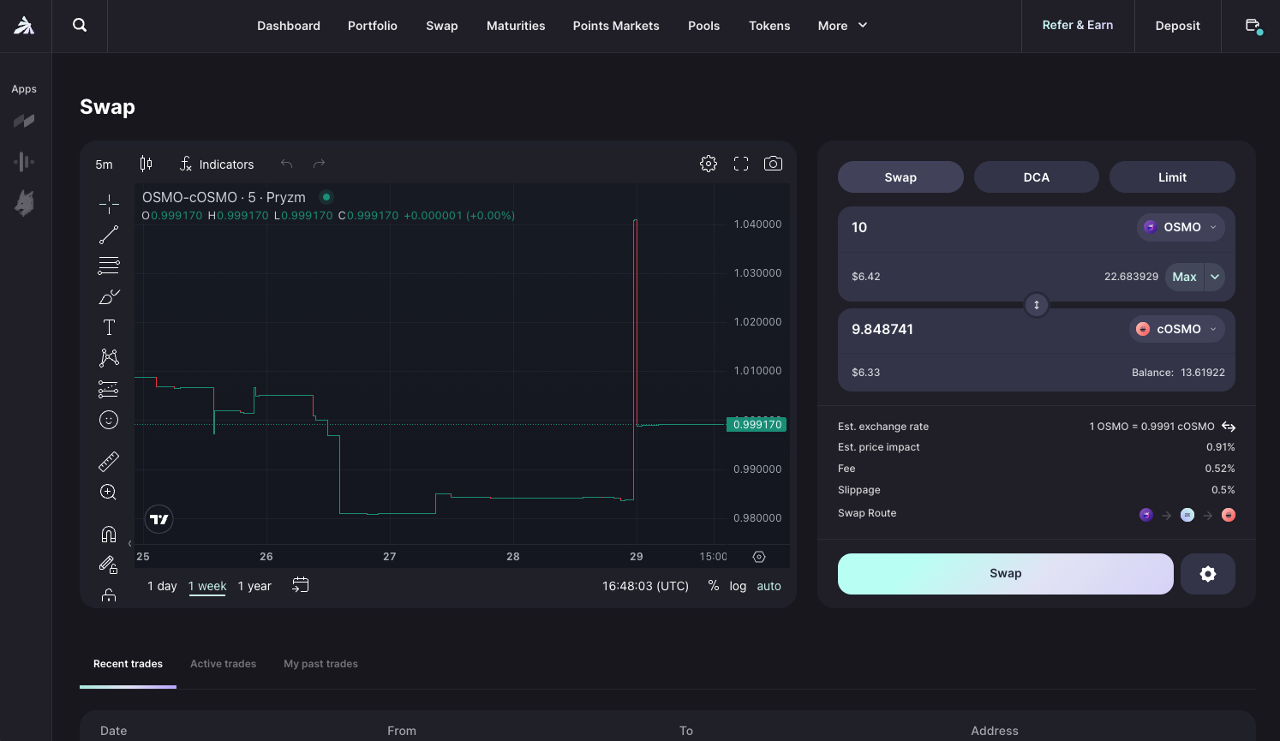Image resolution: width=1280 pixels, height=741 pixels.
Task: Open the search magnifier icon
Action: pyautogui.click(x=80, y=26)
